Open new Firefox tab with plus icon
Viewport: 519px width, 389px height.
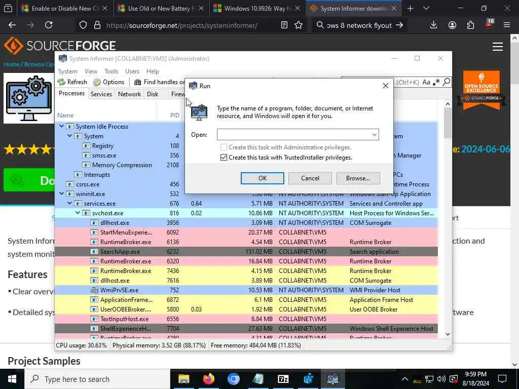click(x=410, y=8)
